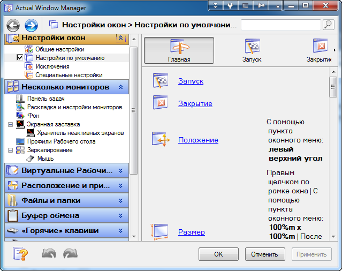The height and width of the screenshot is (271, 342).
Task: Expand the Виртуальные Рабочие section
Action: (120, 171)
